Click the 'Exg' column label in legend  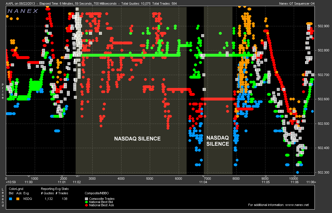click(26, 193)
